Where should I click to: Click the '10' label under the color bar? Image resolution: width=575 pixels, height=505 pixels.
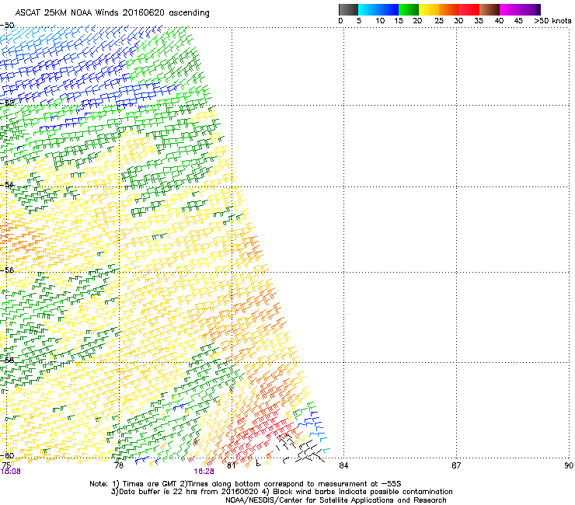(x=380, y=21)
